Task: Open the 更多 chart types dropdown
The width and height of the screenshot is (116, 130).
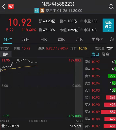Action: [x=97, y=39]
